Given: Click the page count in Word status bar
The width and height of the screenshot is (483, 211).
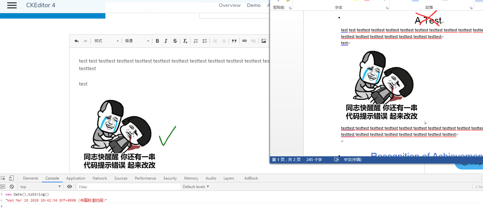Looking at the screenshot, I should 286,160.
